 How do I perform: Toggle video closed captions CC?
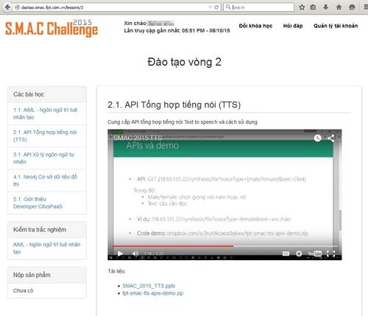pyautogui.click(x=286, y=253)
